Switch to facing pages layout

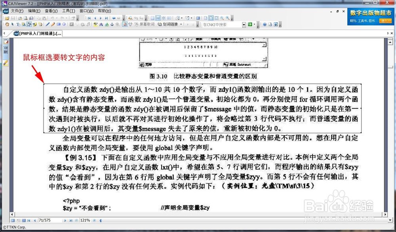169,18
